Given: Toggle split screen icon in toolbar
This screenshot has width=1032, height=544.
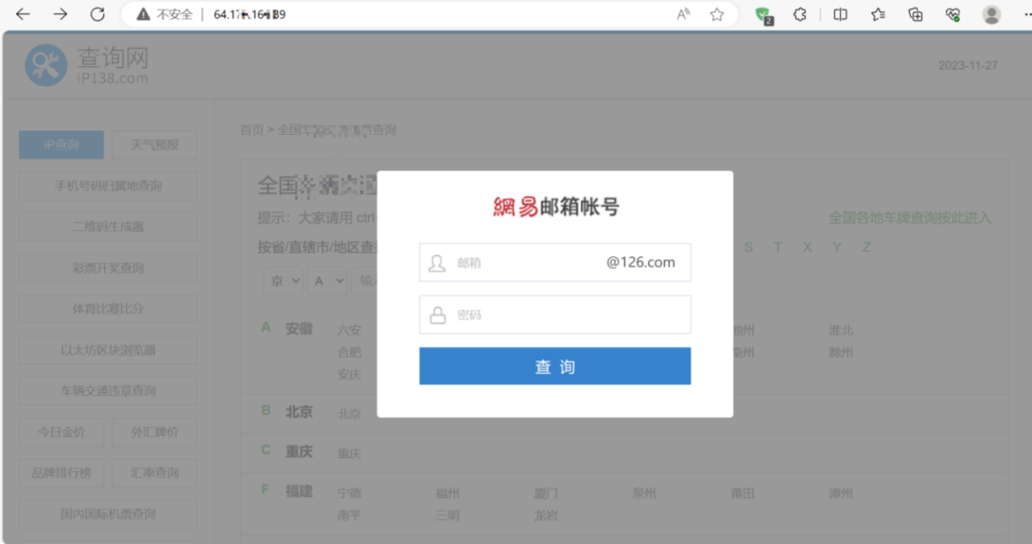Looking at the screenshot, I should 841,14.
